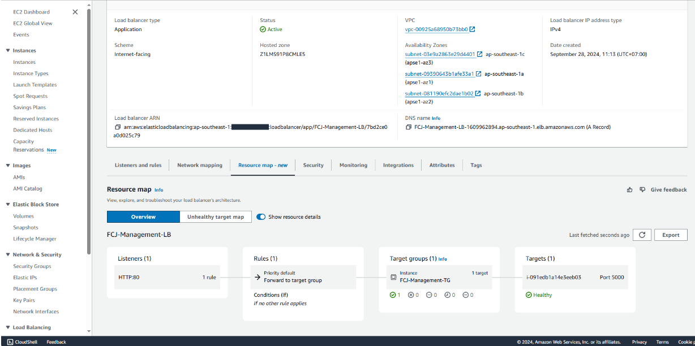
Task: Click Info link beside Target groups (1)
Action: pos(443,259)
